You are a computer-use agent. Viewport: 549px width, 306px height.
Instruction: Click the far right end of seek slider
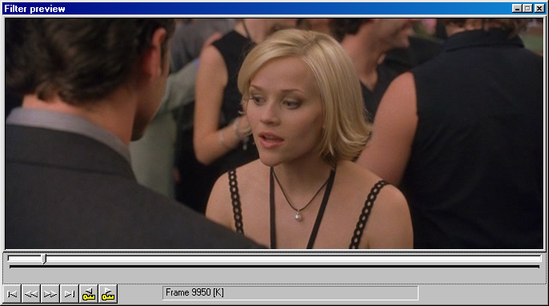tap(539, 259)
